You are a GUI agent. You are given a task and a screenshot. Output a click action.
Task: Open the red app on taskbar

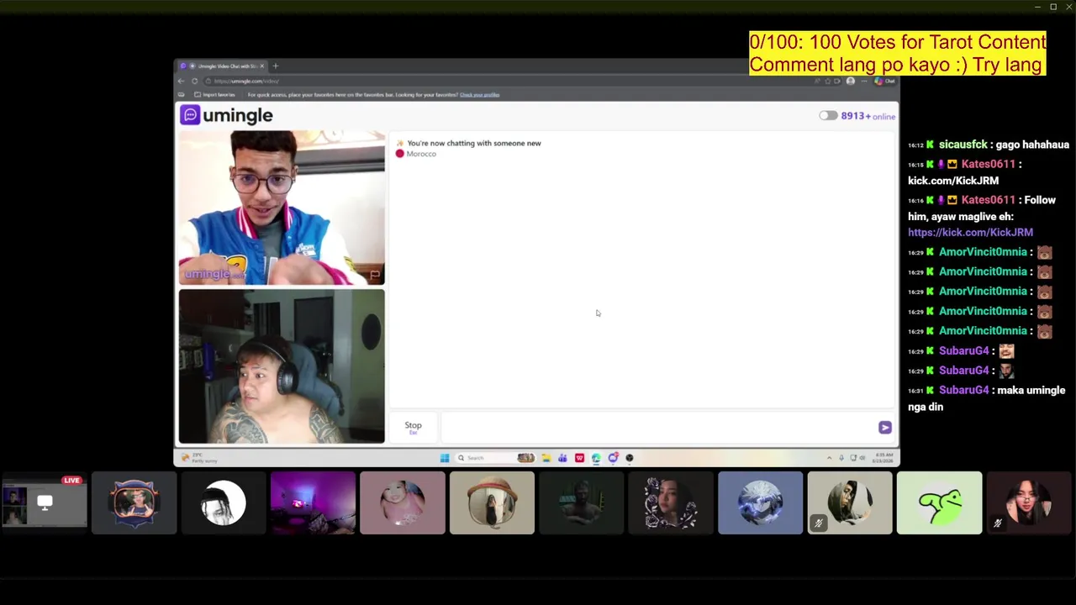[x=579, y=458]
